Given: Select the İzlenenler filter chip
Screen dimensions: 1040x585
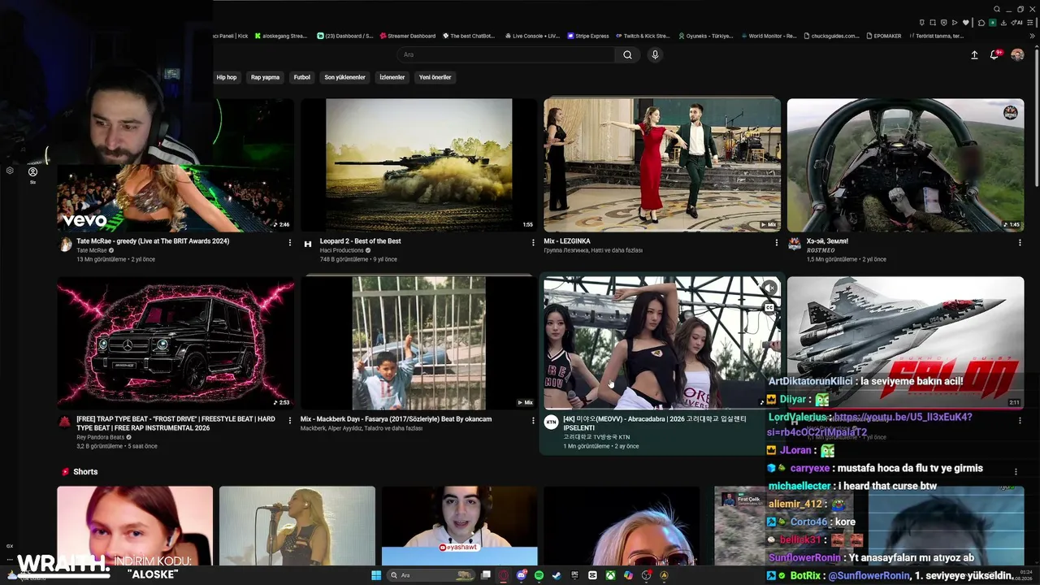Looking at the screenshot, I should tap(392, 77).
